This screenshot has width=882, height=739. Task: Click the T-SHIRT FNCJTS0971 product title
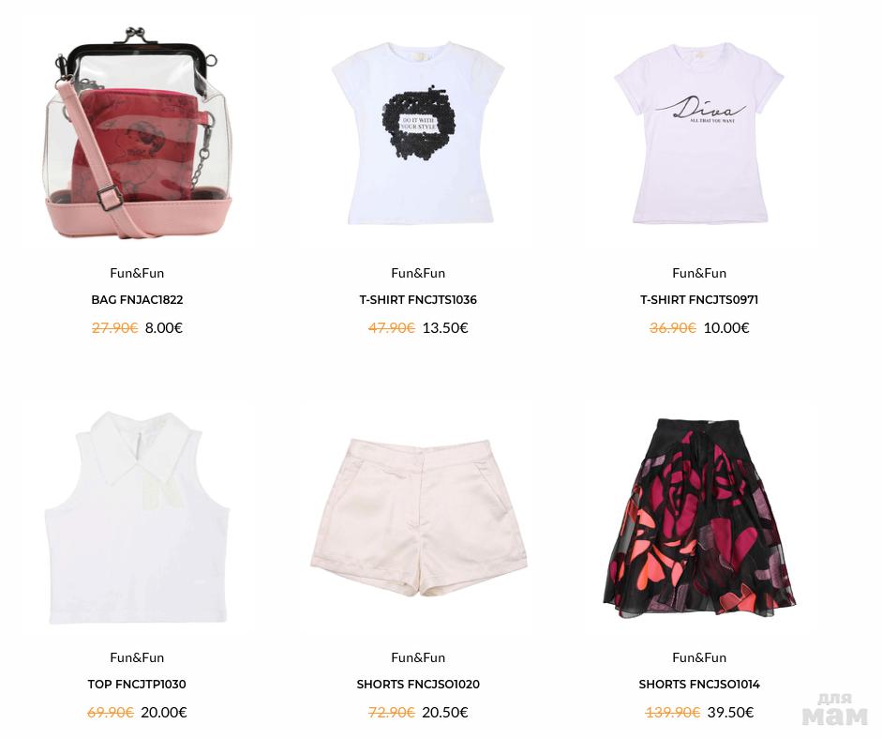click(699, 300)
